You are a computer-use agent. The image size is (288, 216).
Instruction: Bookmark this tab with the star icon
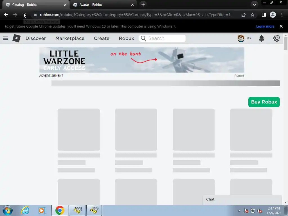click(253, 15)
